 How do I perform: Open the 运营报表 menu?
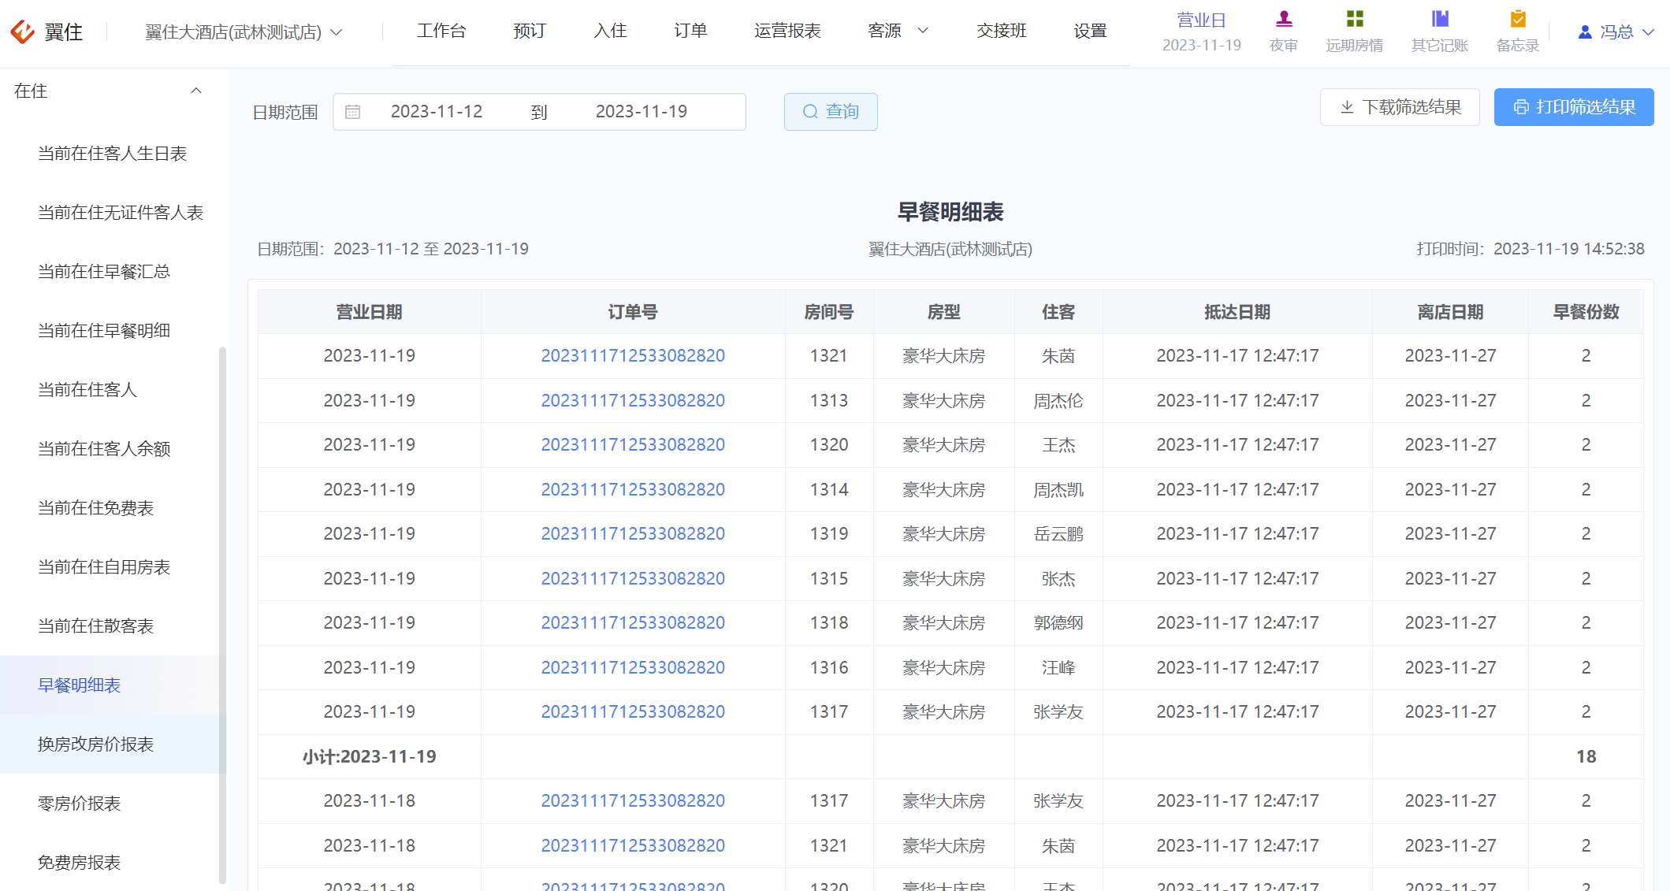tap(787, 31)
